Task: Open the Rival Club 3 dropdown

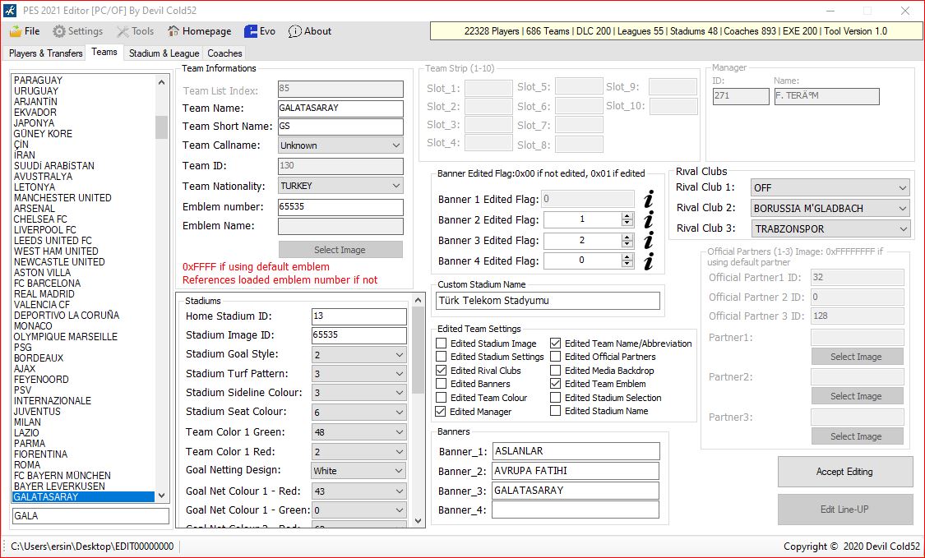Action: point(830,228)
